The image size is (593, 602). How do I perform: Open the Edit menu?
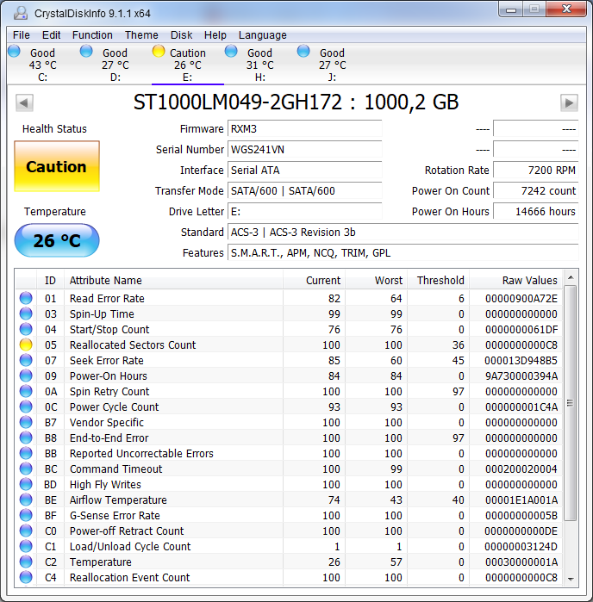(51, 35)
